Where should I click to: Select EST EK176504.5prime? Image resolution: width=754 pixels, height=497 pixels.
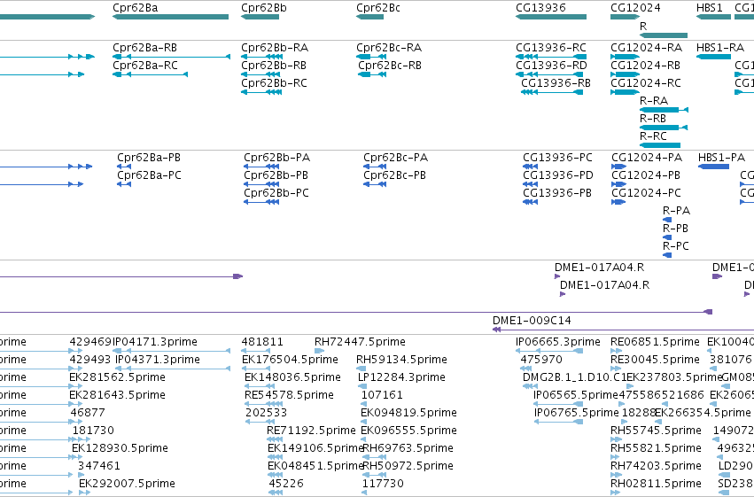click(x=255, y=369)
